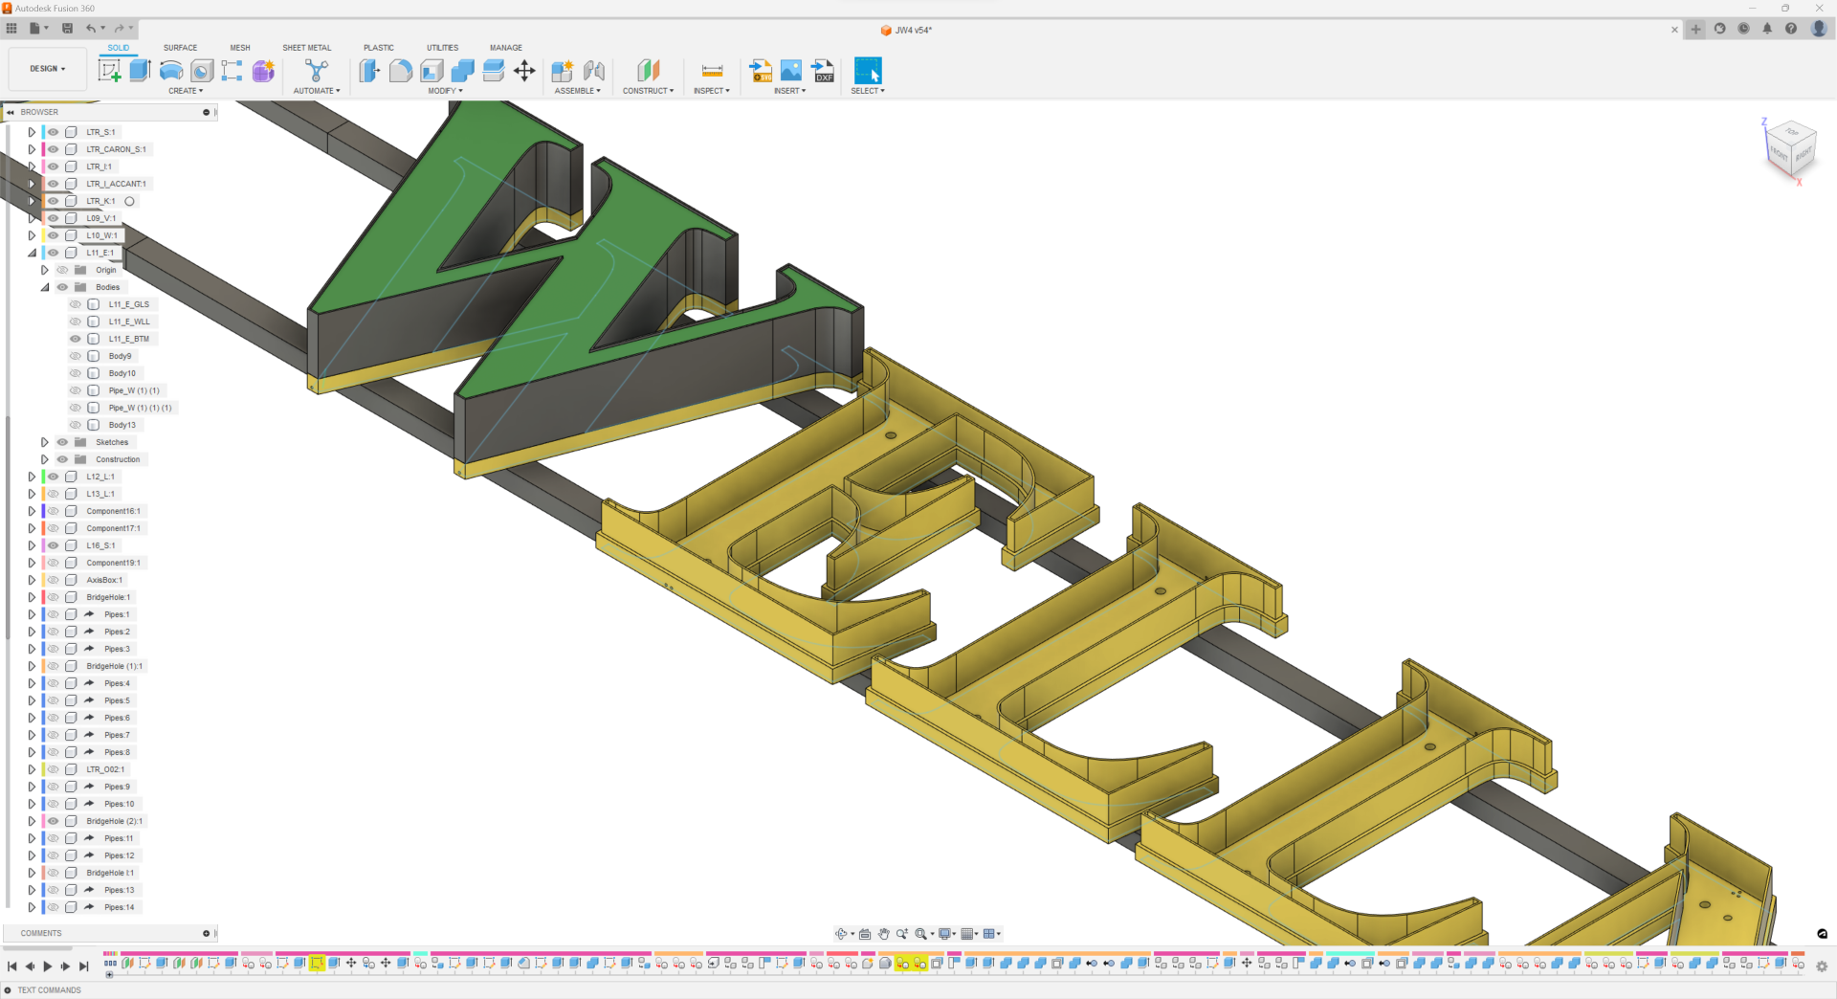Show the L11_E_GLS body
The width and height of the screenshot is (1837, 999).
pos(76,304)
